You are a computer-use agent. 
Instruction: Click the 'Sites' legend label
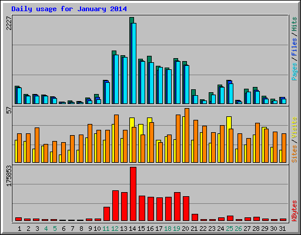click(295, 154)
